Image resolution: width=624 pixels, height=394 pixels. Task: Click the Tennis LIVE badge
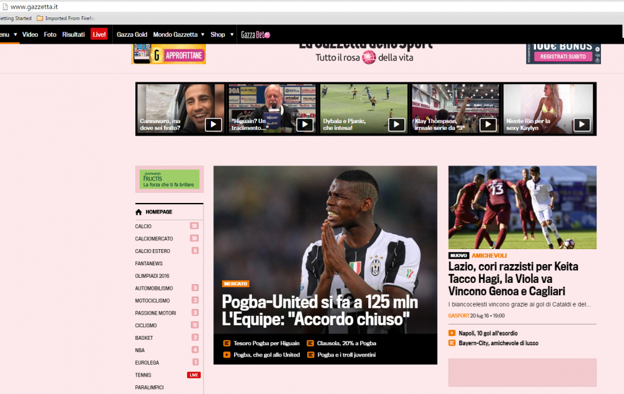coord(194,375)
